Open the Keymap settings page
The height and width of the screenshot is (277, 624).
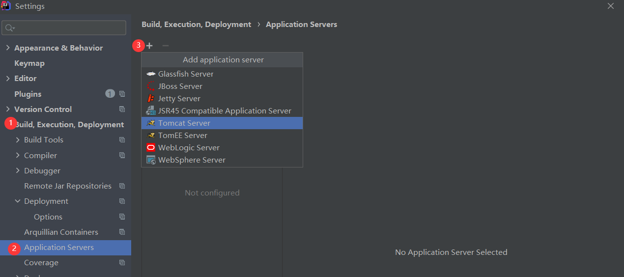(x=29, y=63)
